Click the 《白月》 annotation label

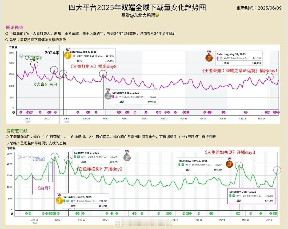point(44,188)
